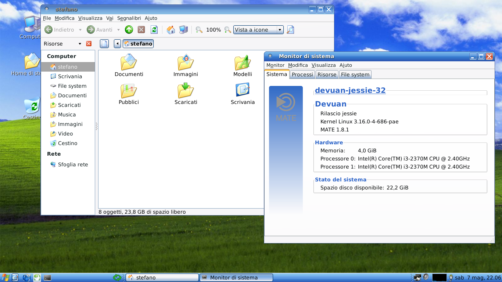Viewport: 502px width, 282px height.
Task: Click the 100% zoom level label
Action: click(214, 30)
